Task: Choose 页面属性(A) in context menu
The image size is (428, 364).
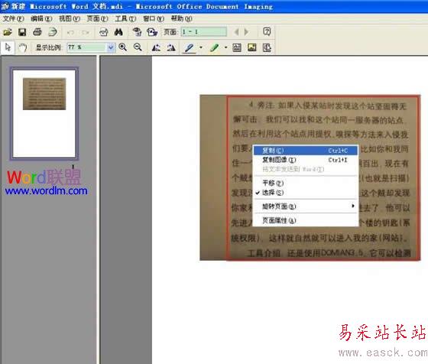Action: click(x=306, y=220)
